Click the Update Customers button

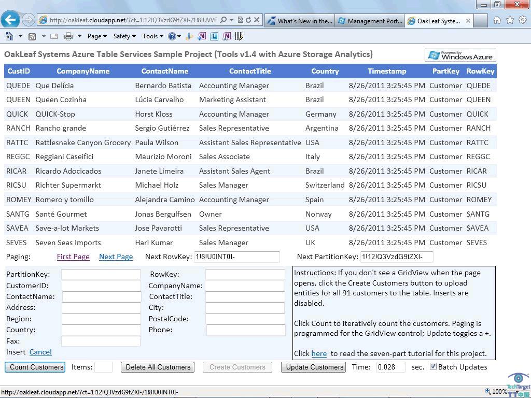click(314, 367)
